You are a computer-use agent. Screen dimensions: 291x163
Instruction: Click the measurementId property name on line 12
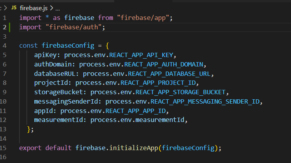pyautogui.click(x=59, y=120)
